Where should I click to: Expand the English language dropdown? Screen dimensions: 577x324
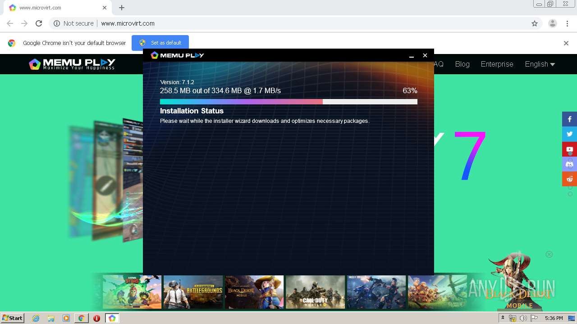click(540, 64)
